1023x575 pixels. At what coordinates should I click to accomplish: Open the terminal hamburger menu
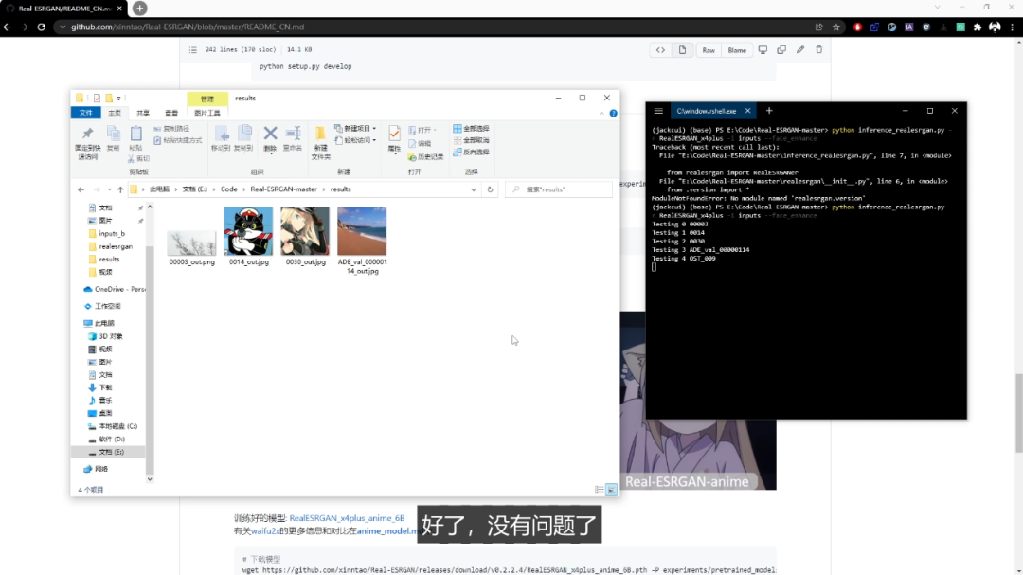[x=658, y=111]
